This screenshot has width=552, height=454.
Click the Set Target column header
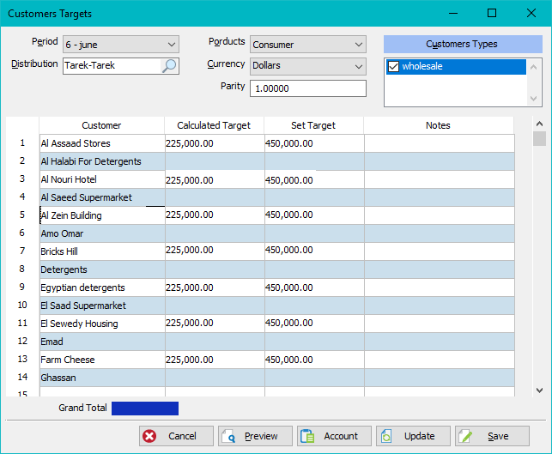pos(313,125)
